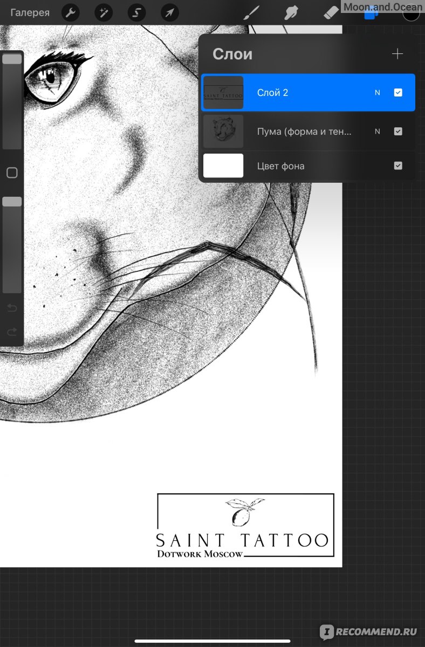Open the Цвет фона background color

coord(308,166)
